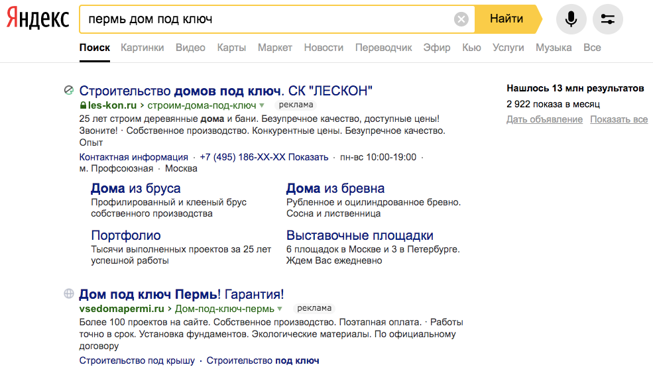The image size is (653, 375).
Task: Open the Дома из бруса link
Action: click(x=136, y=188)
